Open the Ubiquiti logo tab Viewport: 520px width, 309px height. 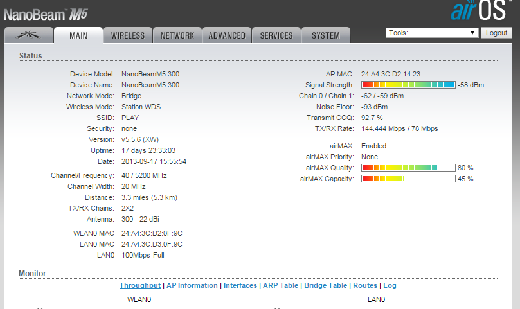pyautogui.click(x=29, y=35)
